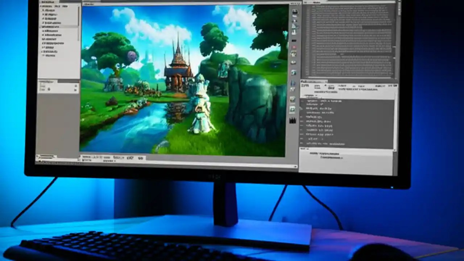
Task: Toggle the small circular option in the lower-left panel
Action: [x=49, y=89]
